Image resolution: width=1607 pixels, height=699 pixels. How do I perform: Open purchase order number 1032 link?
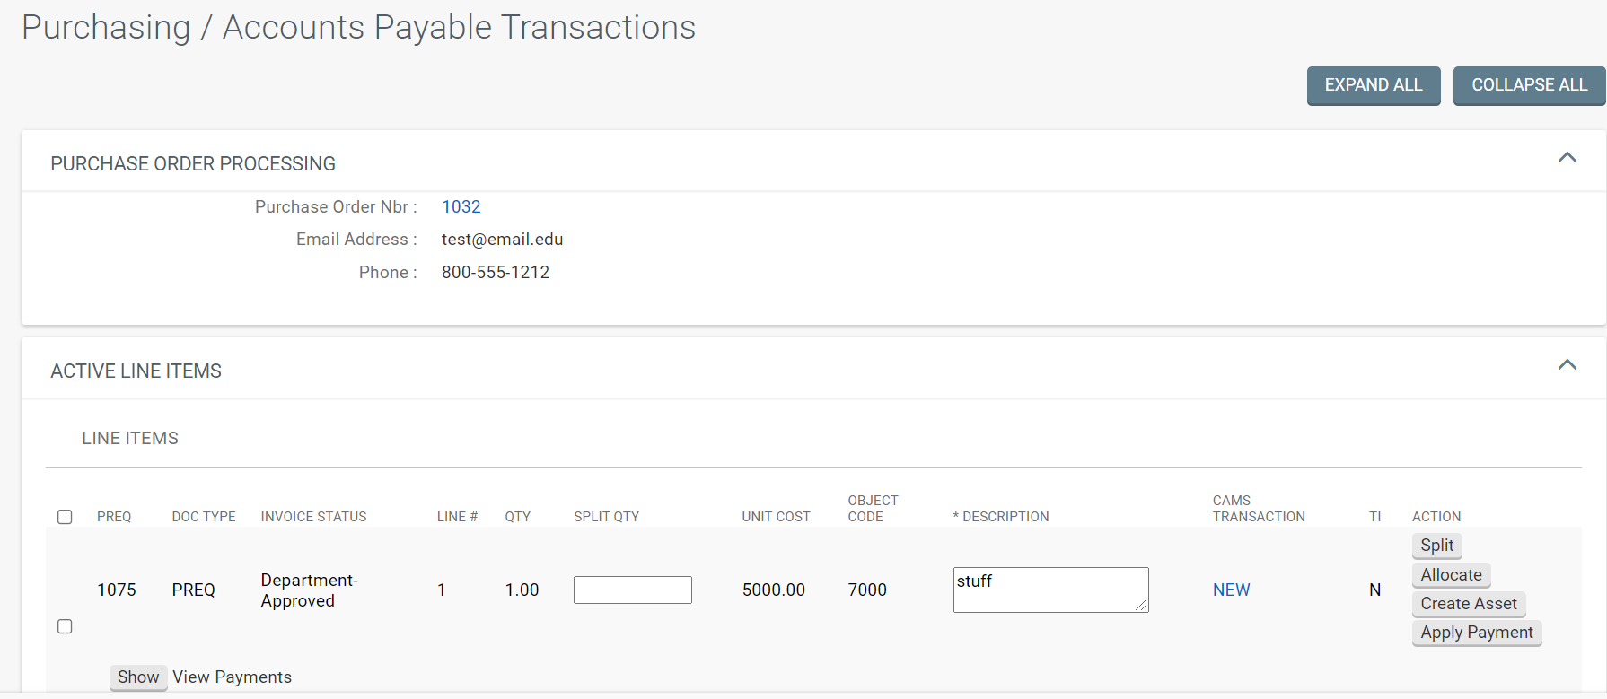click(461, 207)
